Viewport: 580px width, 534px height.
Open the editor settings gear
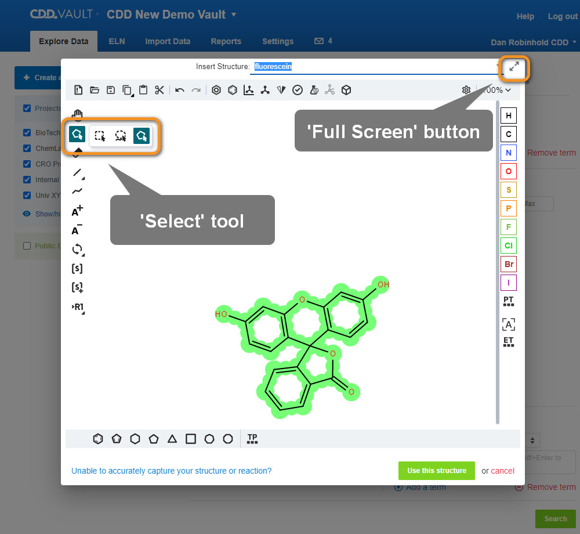(466, 90)
